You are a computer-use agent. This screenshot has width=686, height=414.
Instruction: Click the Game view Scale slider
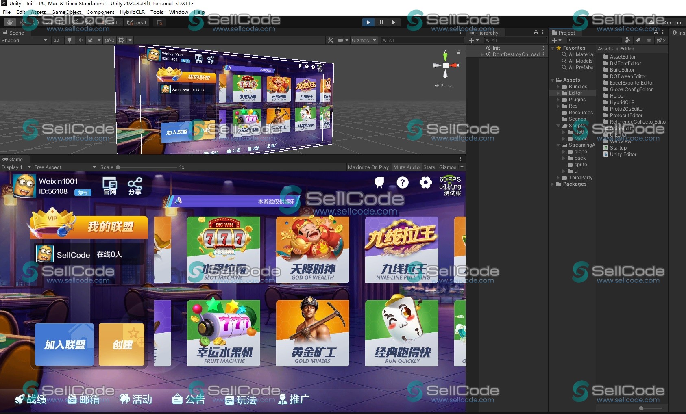pyautogui.click(x=118, y=167)
